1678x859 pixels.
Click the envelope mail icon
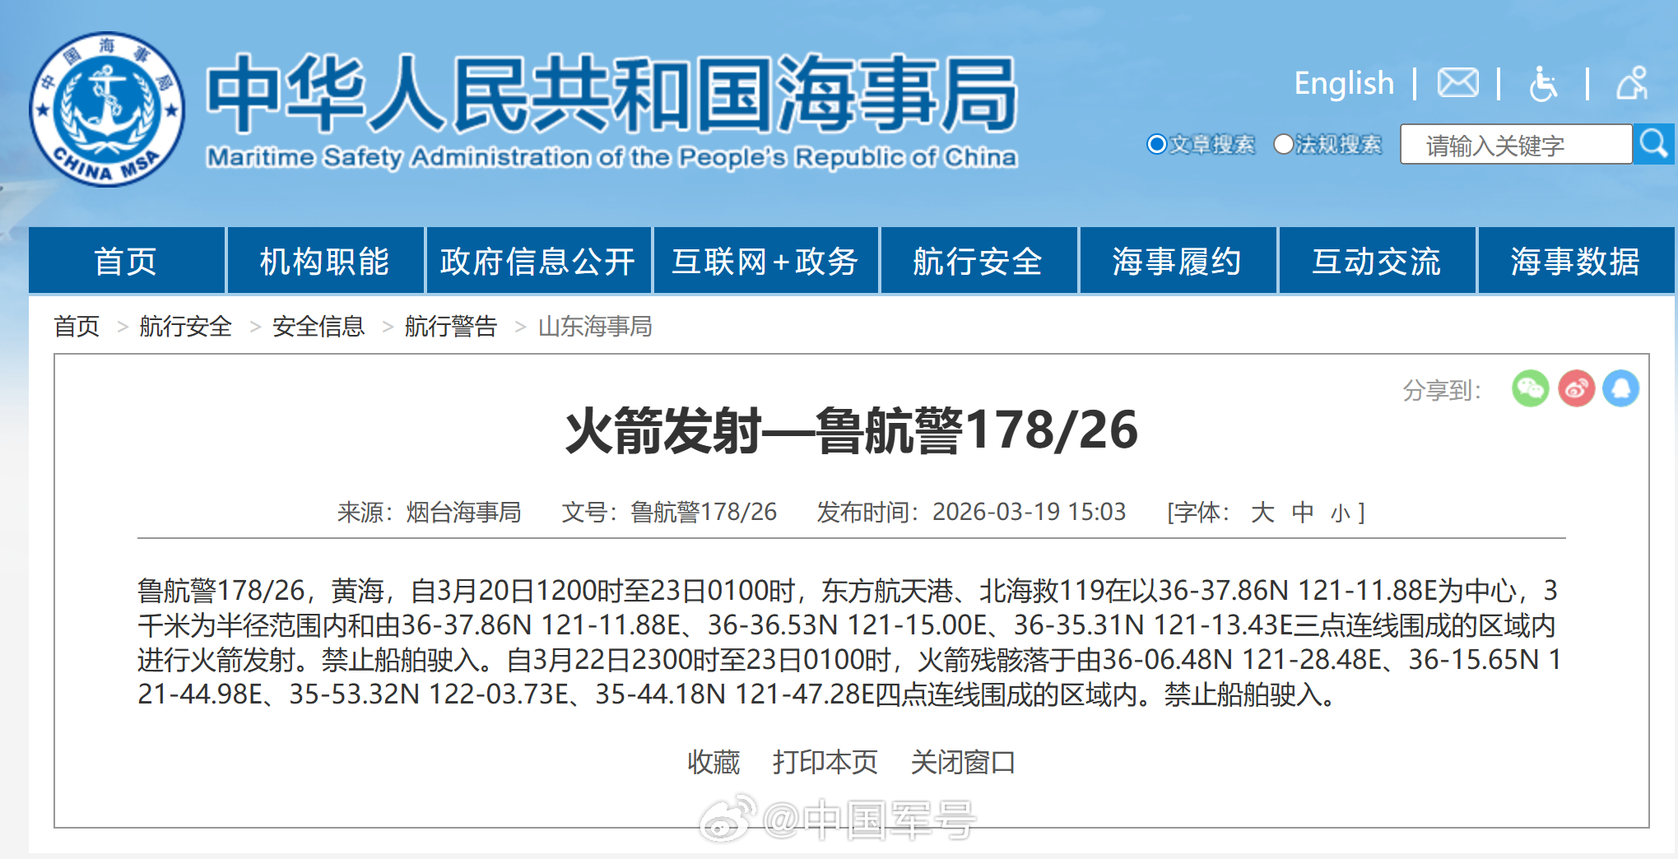click(x=1457, y=83)
